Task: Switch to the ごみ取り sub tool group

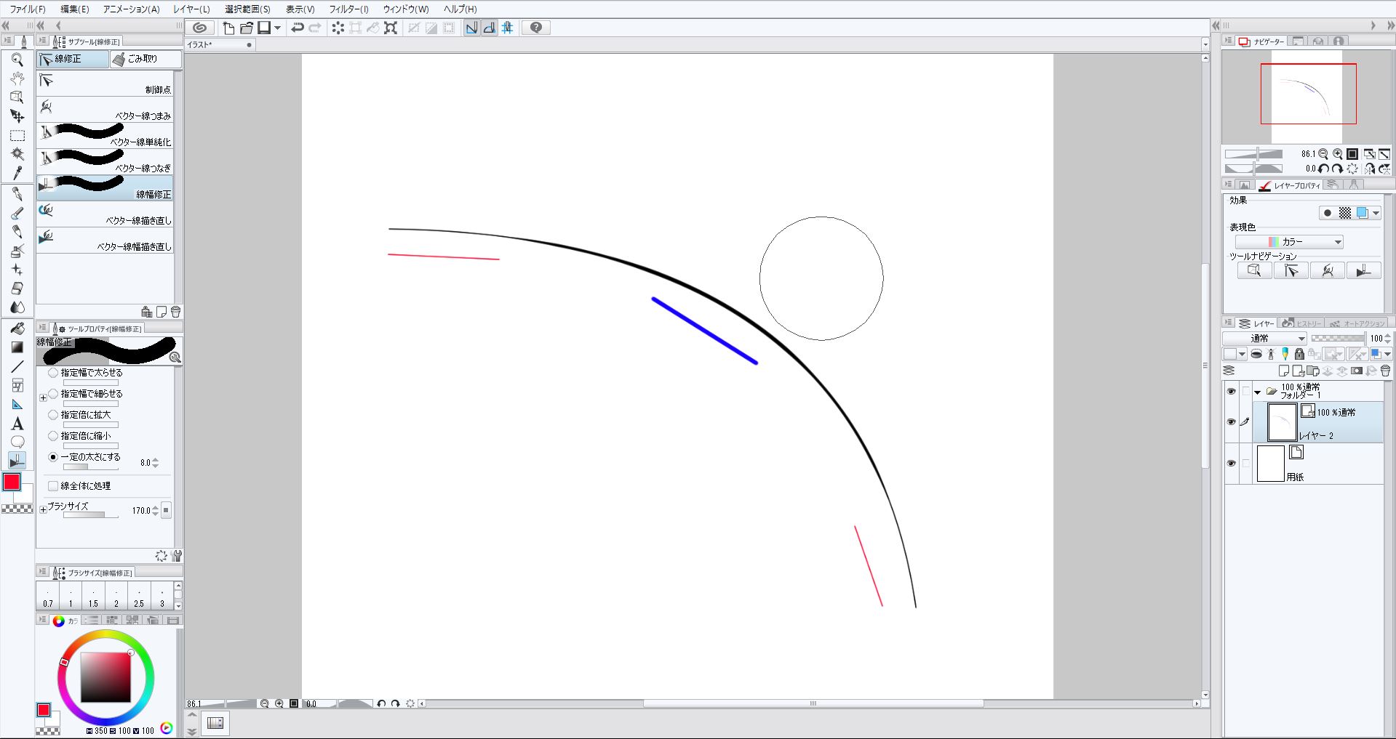Action: click(144, 59)
